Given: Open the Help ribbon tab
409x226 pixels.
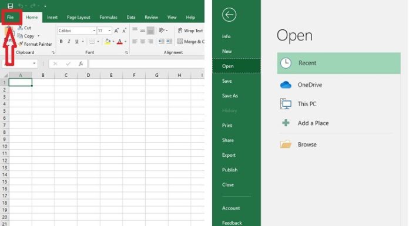Looking at the screenshot, I should click(x=190, y=17).
